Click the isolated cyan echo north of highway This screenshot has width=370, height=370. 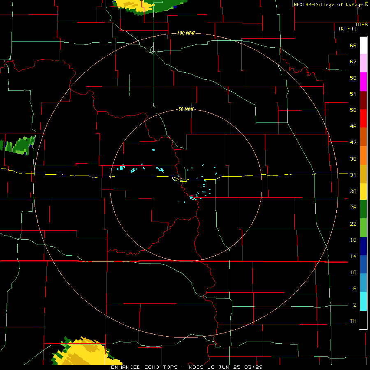153,150
